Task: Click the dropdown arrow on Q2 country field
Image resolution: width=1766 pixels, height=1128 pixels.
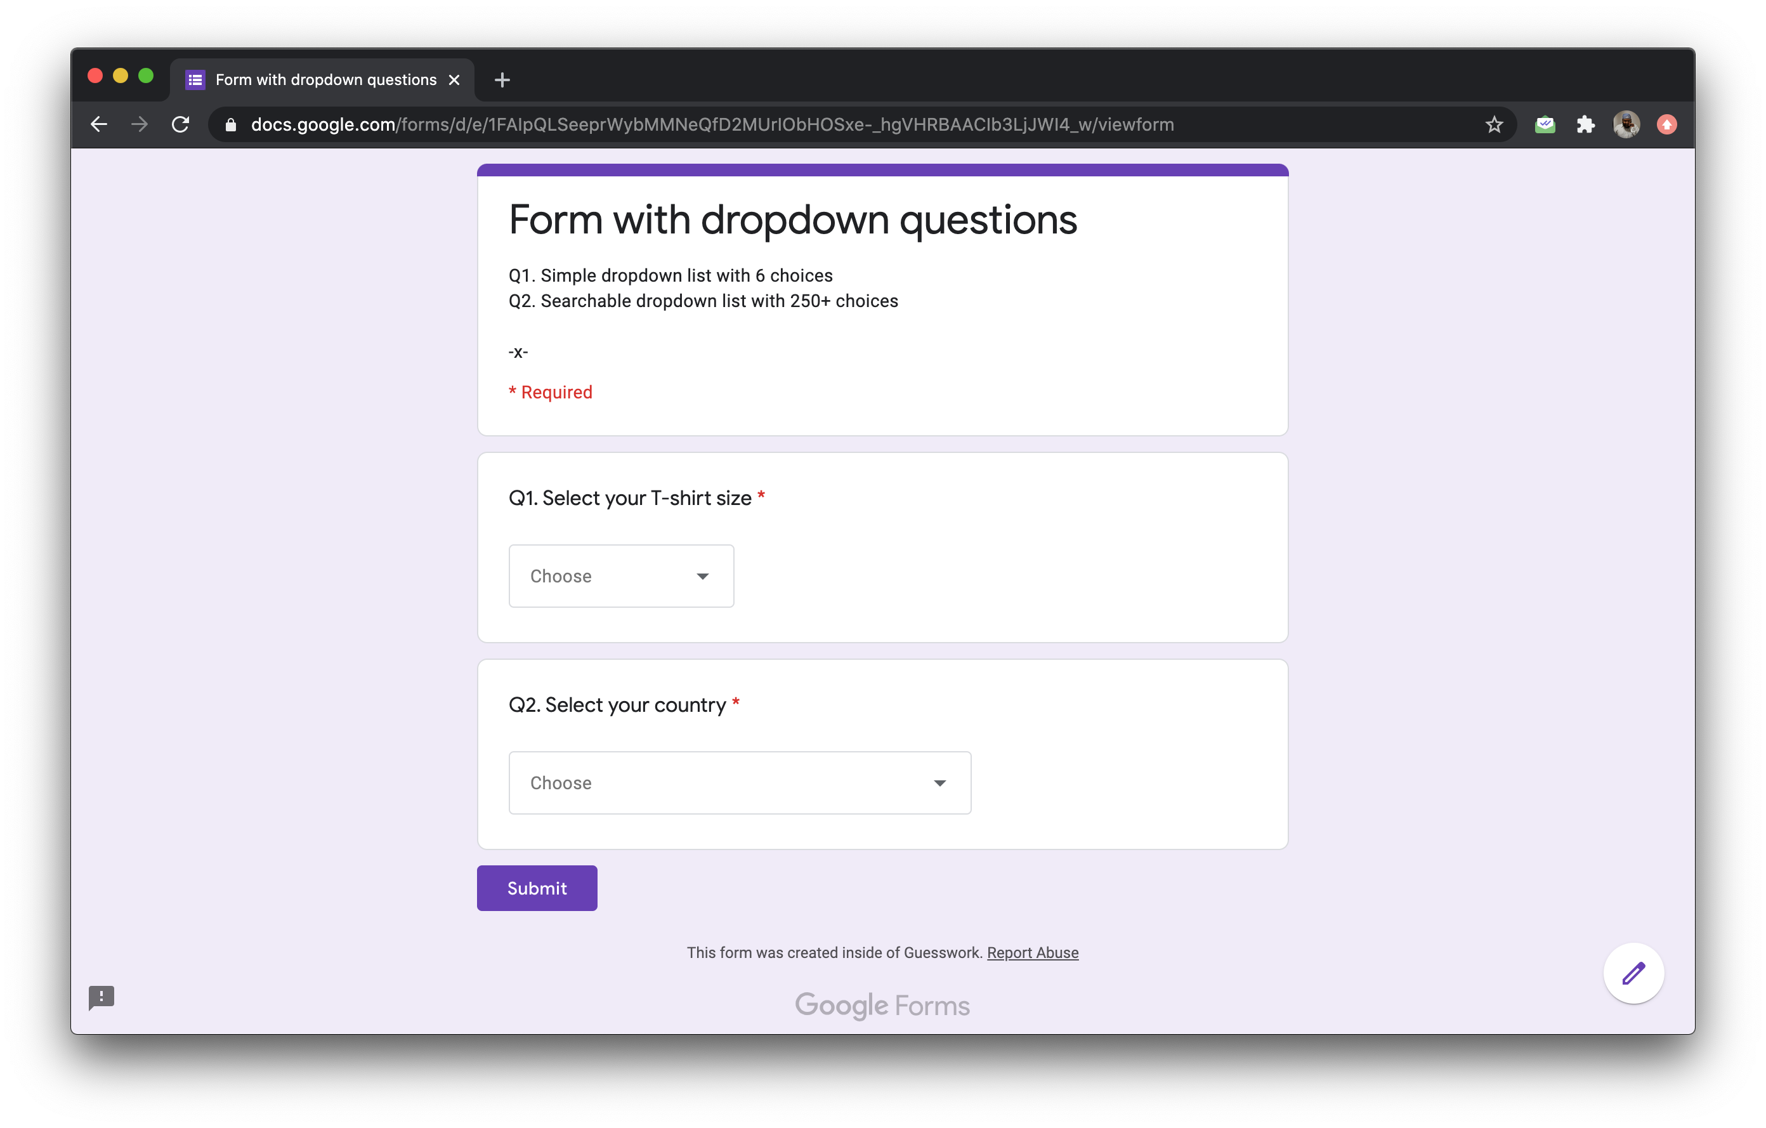Action: 939,782
